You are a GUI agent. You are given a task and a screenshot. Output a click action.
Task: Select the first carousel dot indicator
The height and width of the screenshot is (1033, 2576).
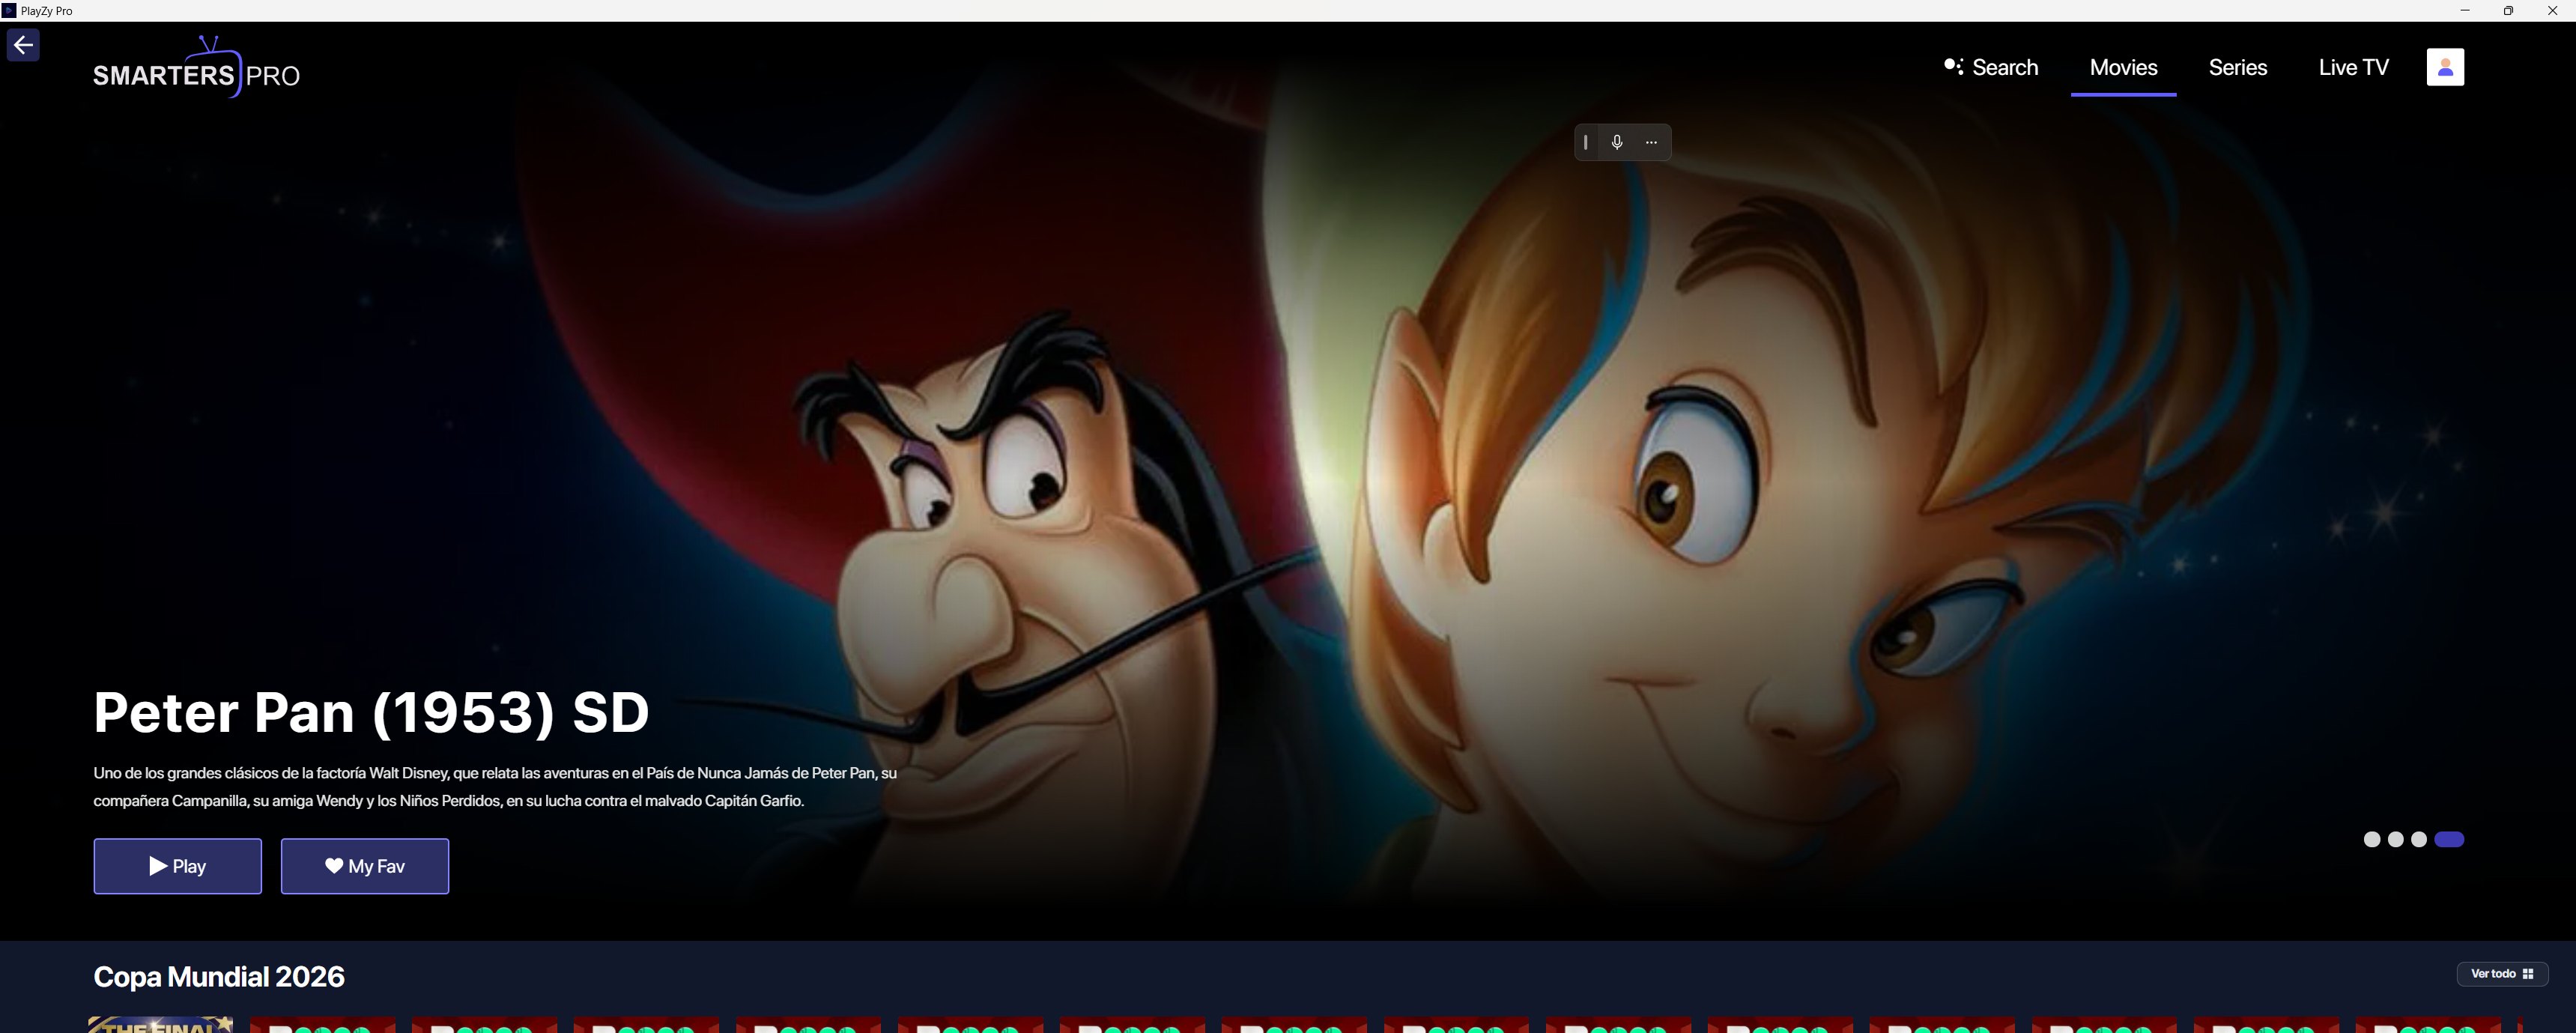pyautogui.click(x=2371, y=839)
